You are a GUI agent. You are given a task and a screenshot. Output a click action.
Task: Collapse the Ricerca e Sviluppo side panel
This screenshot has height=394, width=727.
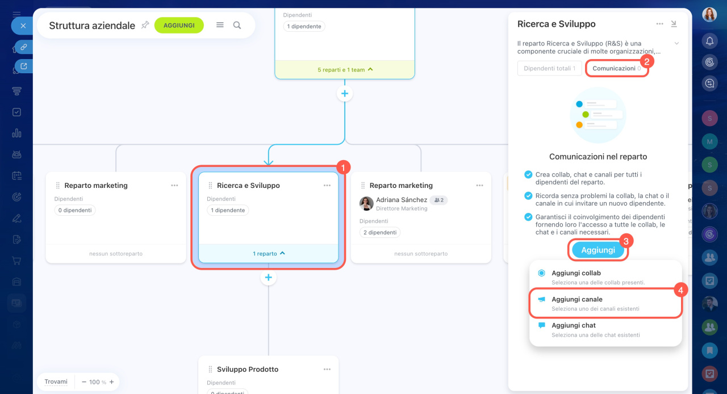point(674,24)
